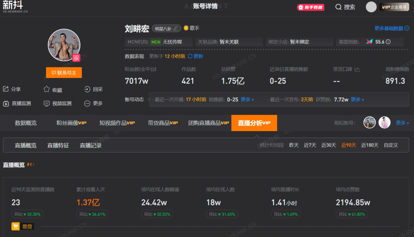Screen dimensions: 414x237
Task: Click the search magnifier icon
Action: (338, 7)
